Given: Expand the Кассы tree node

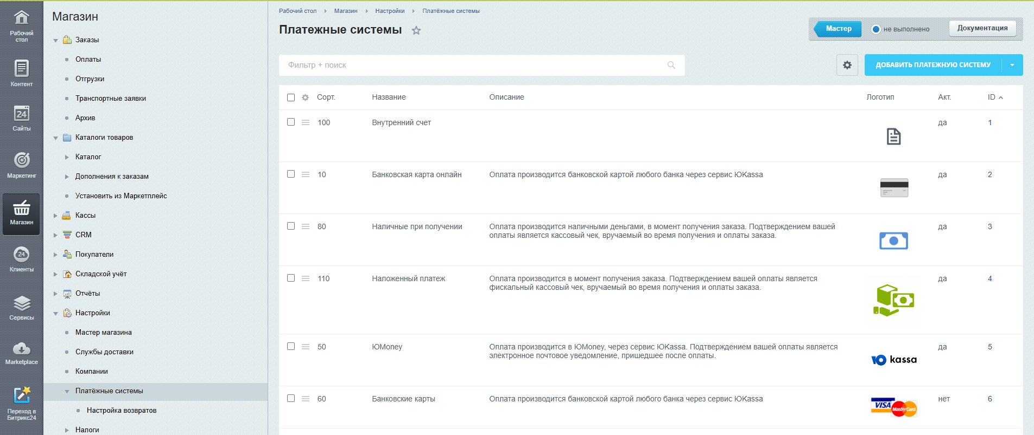Looking at the screenshot, I should click(x=55, y=216).
